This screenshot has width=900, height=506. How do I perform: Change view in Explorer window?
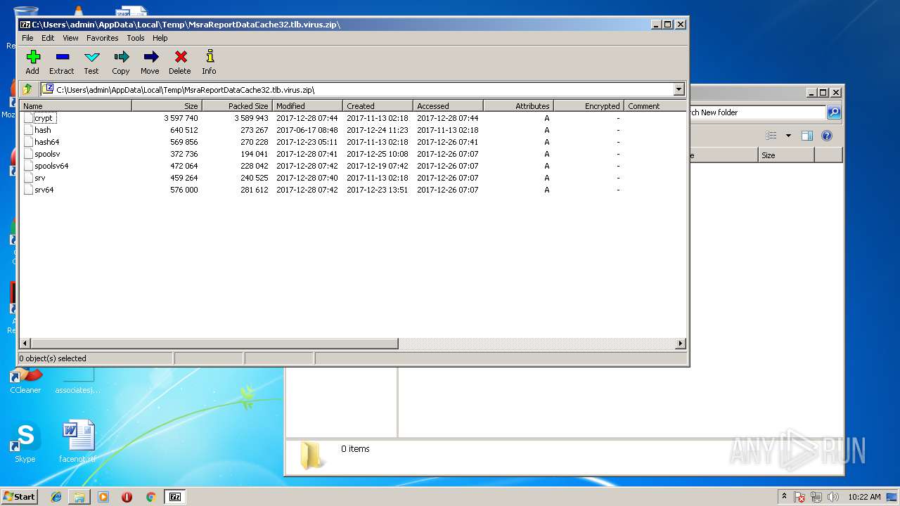[771, 136]
